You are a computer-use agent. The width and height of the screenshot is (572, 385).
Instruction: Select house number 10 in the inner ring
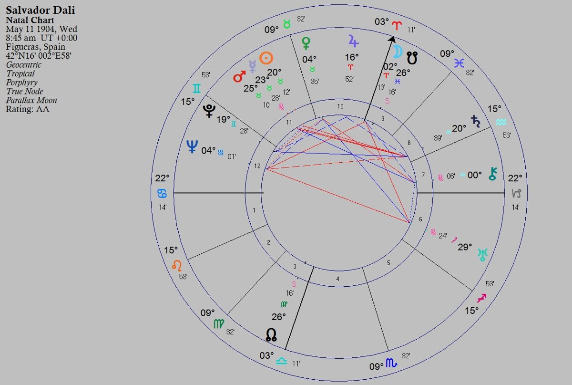(340, 106)
